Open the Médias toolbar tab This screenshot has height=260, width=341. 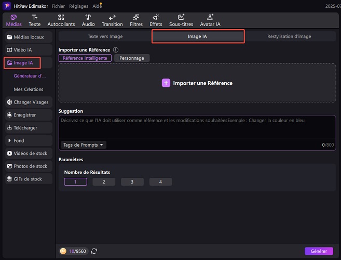tap(13, 20)
